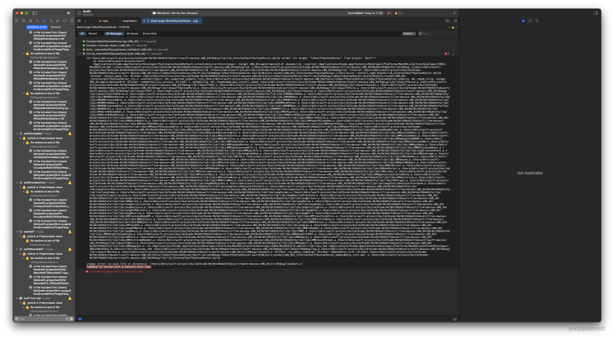Switch to the Runtime issues tab
The height and width of the screenshot is (339, 614).
click(56, 27)
